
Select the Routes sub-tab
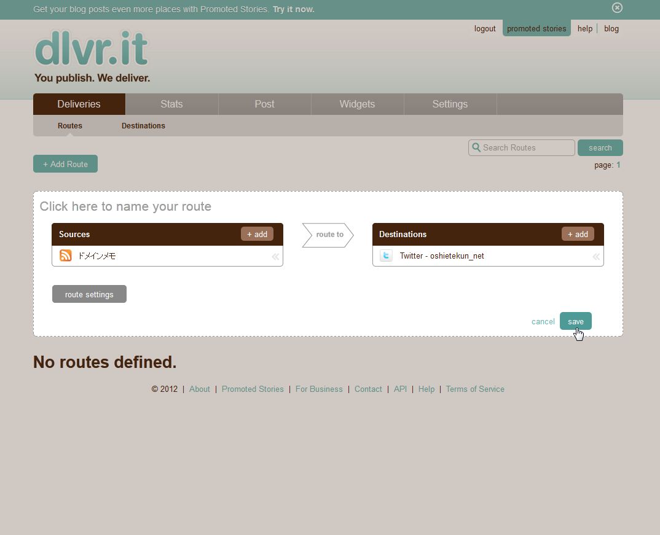pyautogui.click(x=70, y=126)
